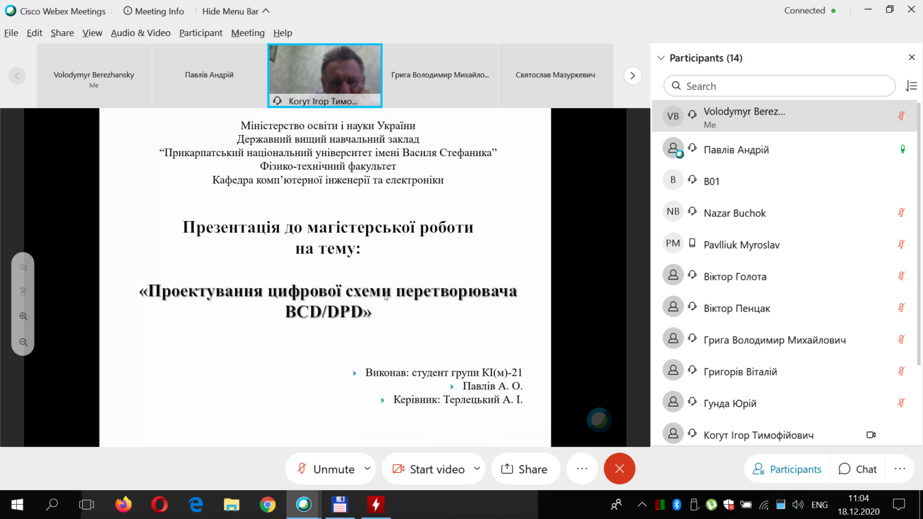This screenshot has height=519, width=923.
Task: Open the Participant menu
Action: pos(201,33)
